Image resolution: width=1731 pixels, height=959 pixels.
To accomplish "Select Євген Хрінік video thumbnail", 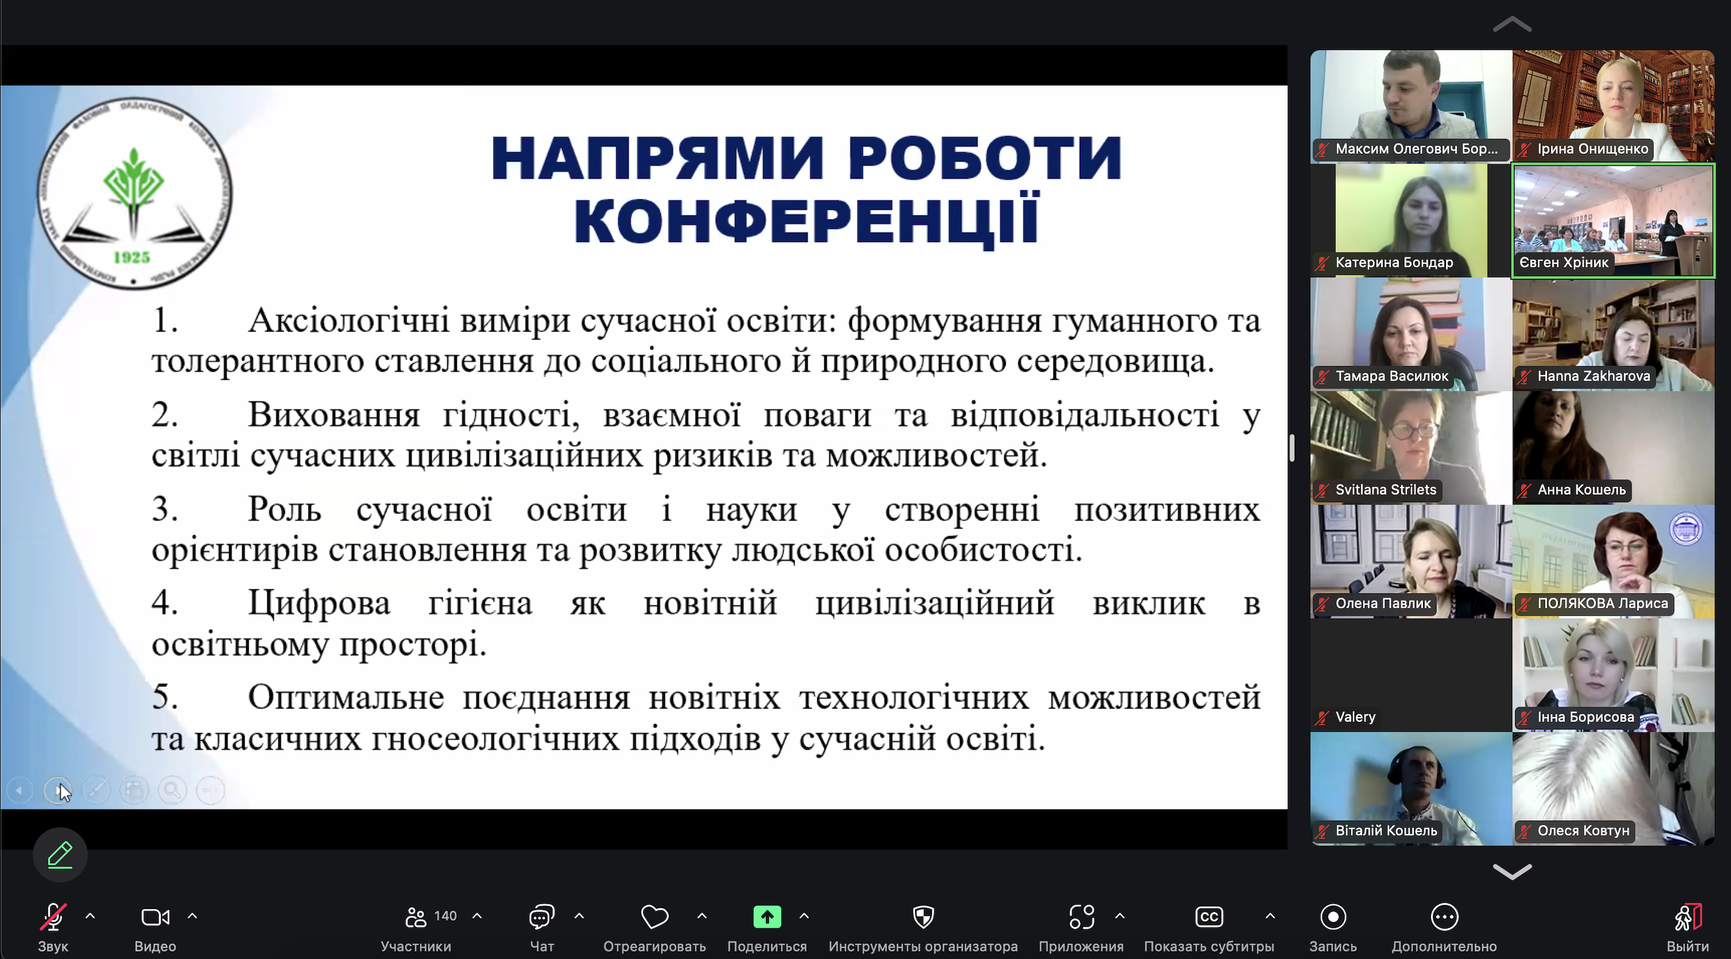I will point(1613,221).
